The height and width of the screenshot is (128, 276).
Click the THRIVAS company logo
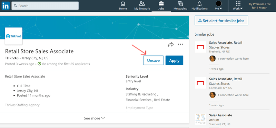pyautogui.click(x=13, y=36)
